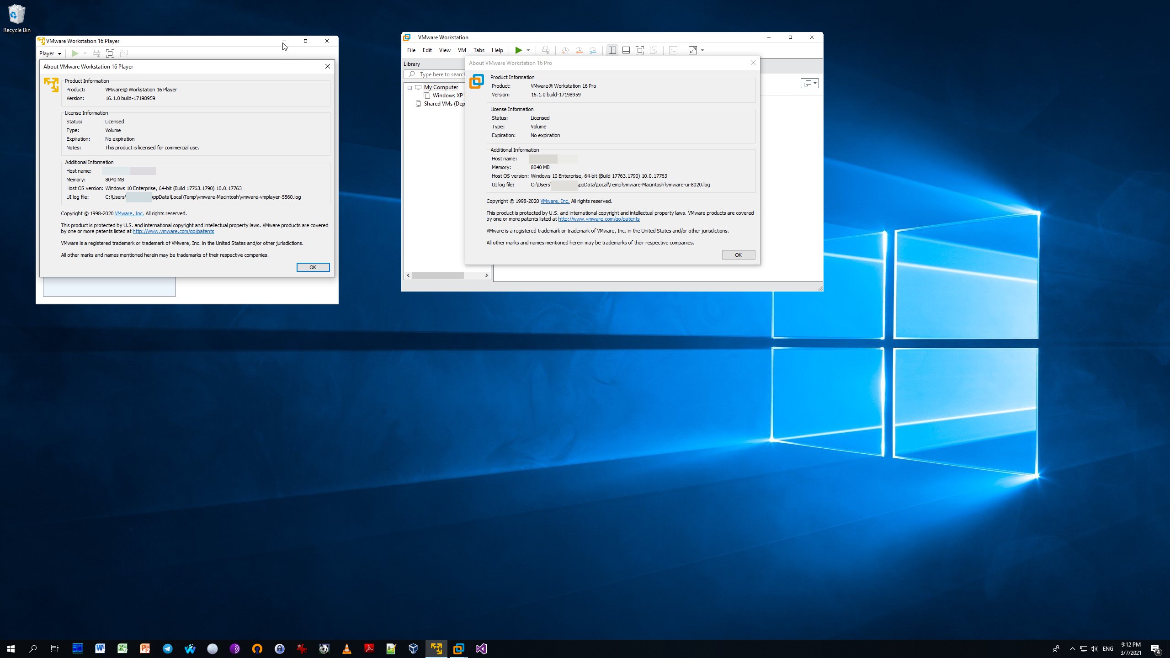Toggle library sidebar view icon in Workstation
Viewport: 1170px width, 658px height.
click(x=612, y=50)
